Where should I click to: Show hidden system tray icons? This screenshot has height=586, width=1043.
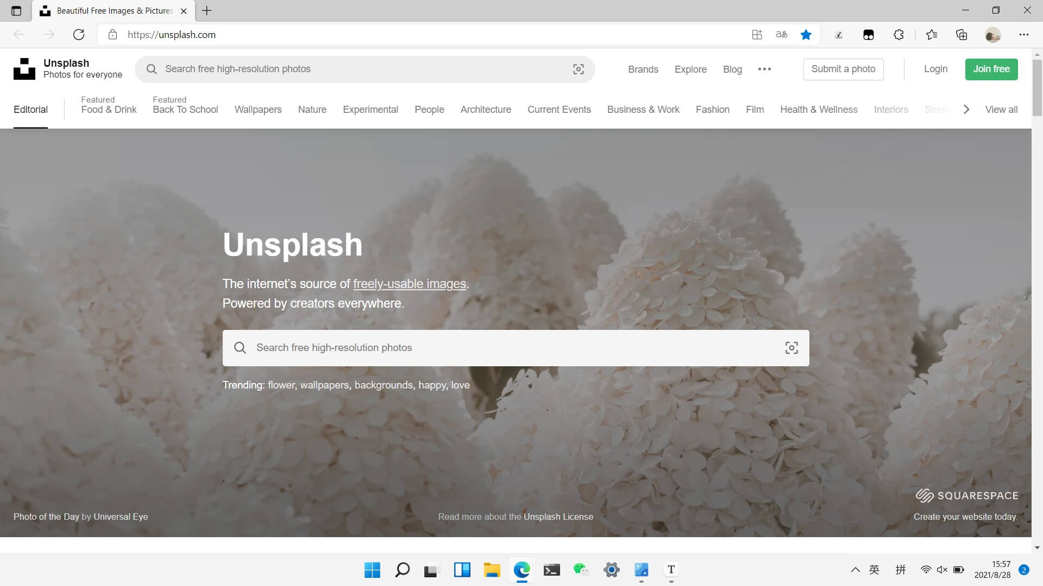click(x=855, y=570)
